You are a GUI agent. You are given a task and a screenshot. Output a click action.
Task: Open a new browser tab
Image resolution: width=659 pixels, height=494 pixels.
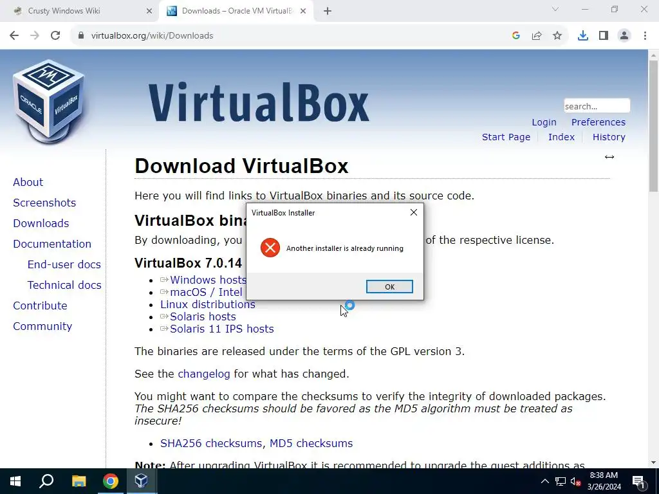pos(328,12)
